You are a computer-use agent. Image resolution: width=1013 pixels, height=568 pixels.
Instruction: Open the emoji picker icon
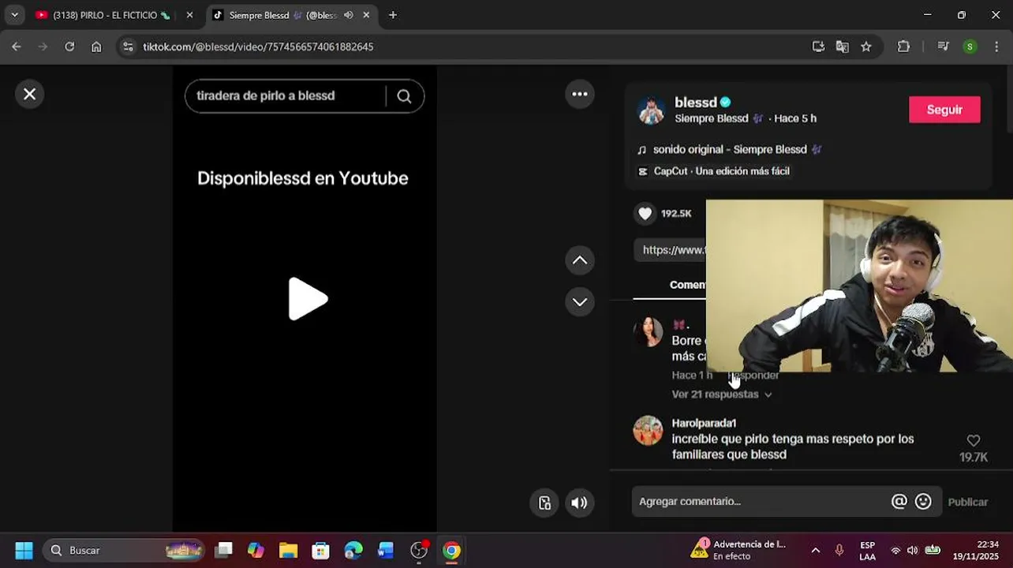click(x=923, y=501)
